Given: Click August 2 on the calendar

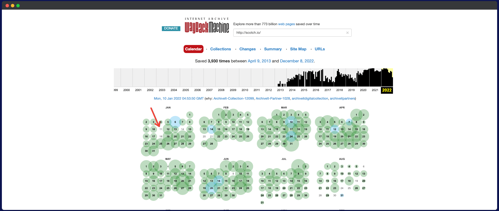Looking at the screenshot, I should click(335, 167).
